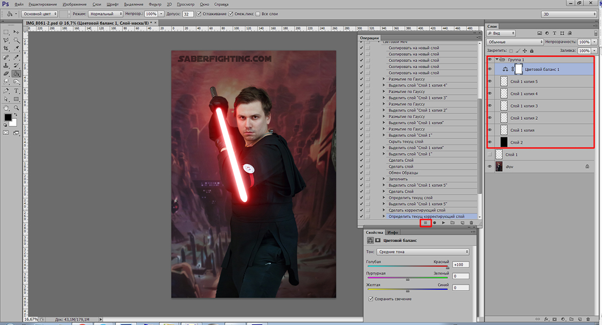Select the Paint Bucket tool
The width and height of the screenshot is (602, 325).
17,73
